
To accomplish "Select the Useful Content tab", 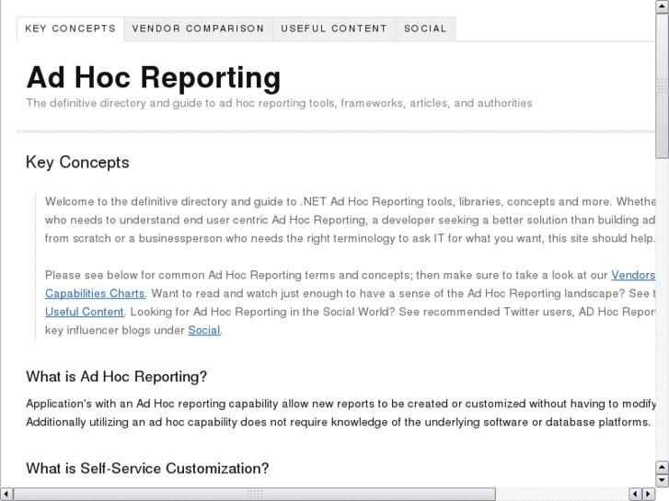I will [334, 28].
